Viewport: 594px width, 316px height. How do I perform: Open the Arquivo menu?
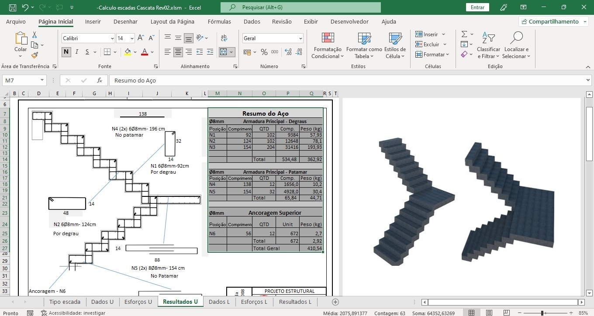[x=16, y=21]
